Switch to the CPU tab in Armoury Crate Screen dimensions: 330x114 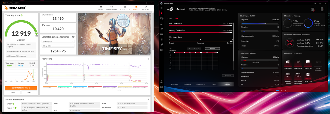[x=169, y=18]
